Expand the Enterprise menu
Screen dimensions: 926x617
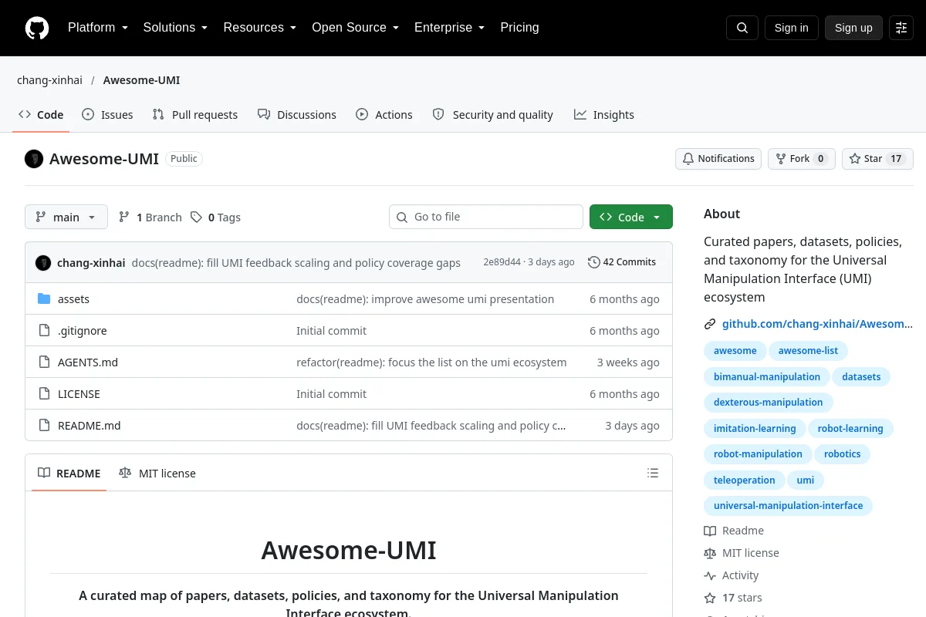click(x=450, y=28)
